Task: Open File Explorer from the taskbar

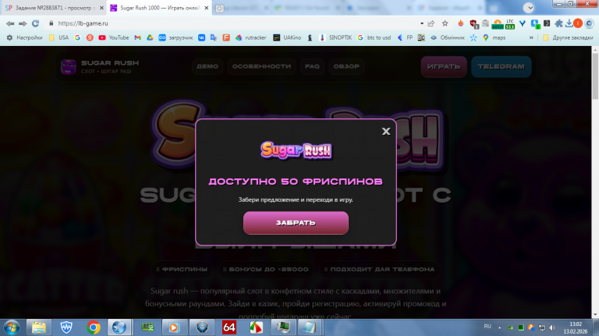Action: click(x=38, y=327)
